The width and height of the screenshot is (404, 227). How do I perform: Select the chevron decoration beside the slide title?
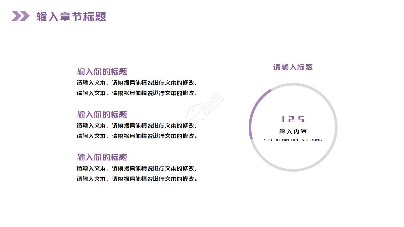tap(20, 15)
